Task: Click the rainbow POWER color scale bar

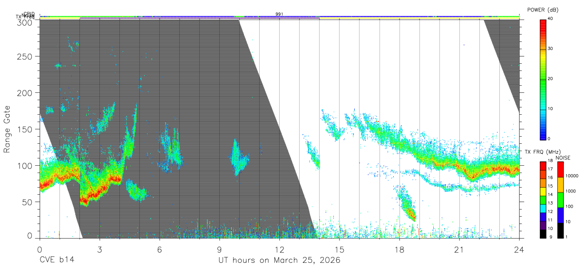Action: 544,79
